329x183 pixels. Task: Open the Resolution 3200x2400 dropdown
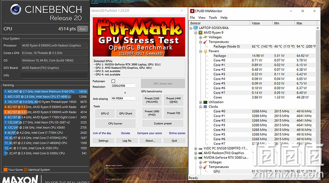tap(125, 86)
